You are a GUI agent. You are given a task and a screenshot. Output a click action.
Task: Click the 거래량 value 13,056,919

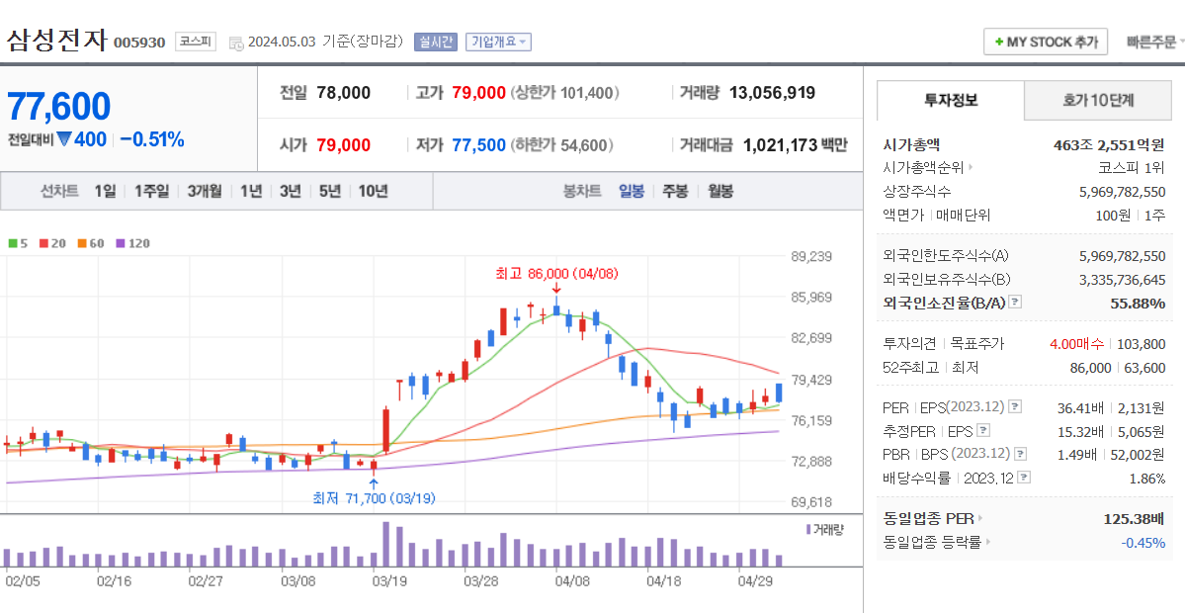click(772, 93)
